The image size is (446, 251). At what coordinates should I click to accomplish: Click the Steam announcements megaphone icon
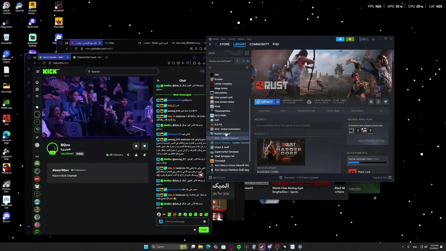[x=340, y=39]
